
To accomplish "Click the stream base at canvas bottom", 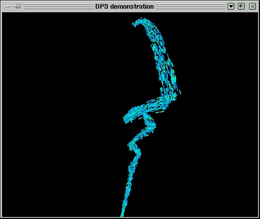I will [x=122, y=213].
